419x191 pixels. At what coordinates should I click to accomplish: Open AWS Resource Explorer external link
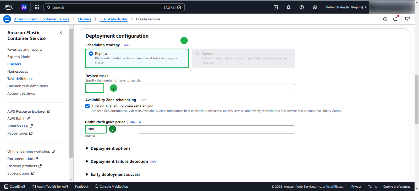pyautogui.click(x=29, y=111)
